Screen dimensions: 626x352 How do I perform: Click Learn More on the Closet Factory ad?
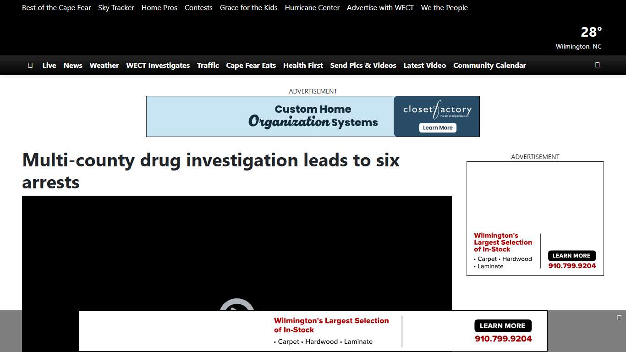tap(438, 128)
